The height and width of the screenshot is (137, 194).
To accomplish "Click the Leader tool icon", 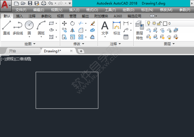I will (x=126, y=30).
